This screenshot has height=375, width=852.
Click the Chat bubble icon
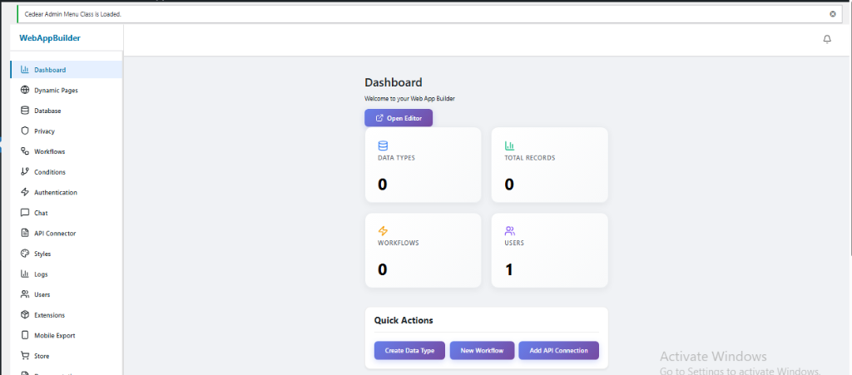(x=24, y=213)
